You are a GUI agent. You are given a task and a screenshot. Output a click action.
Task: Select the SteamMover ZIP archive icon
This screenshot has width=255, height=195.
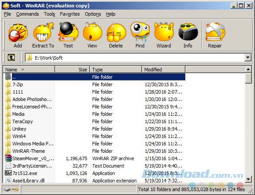click(8, 158)
